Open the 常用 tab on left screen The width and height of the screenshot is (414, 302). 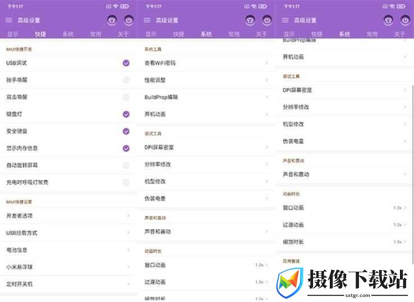pos(95,34)
